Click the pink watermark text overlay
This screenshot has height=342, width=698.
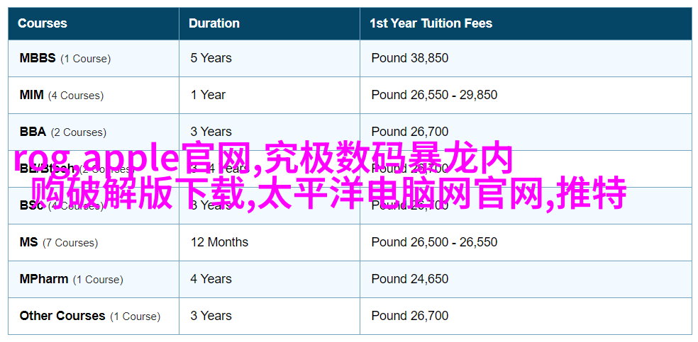[x=320, y=176]
